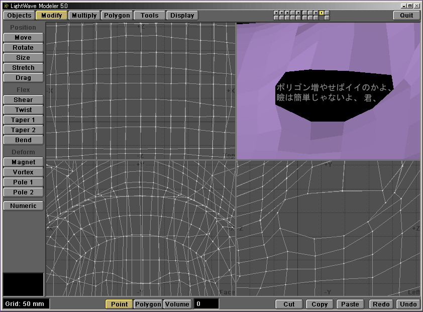Click the highlighted yellow layer 9 button
Viewport: 423px width, 312px height.
322,13
